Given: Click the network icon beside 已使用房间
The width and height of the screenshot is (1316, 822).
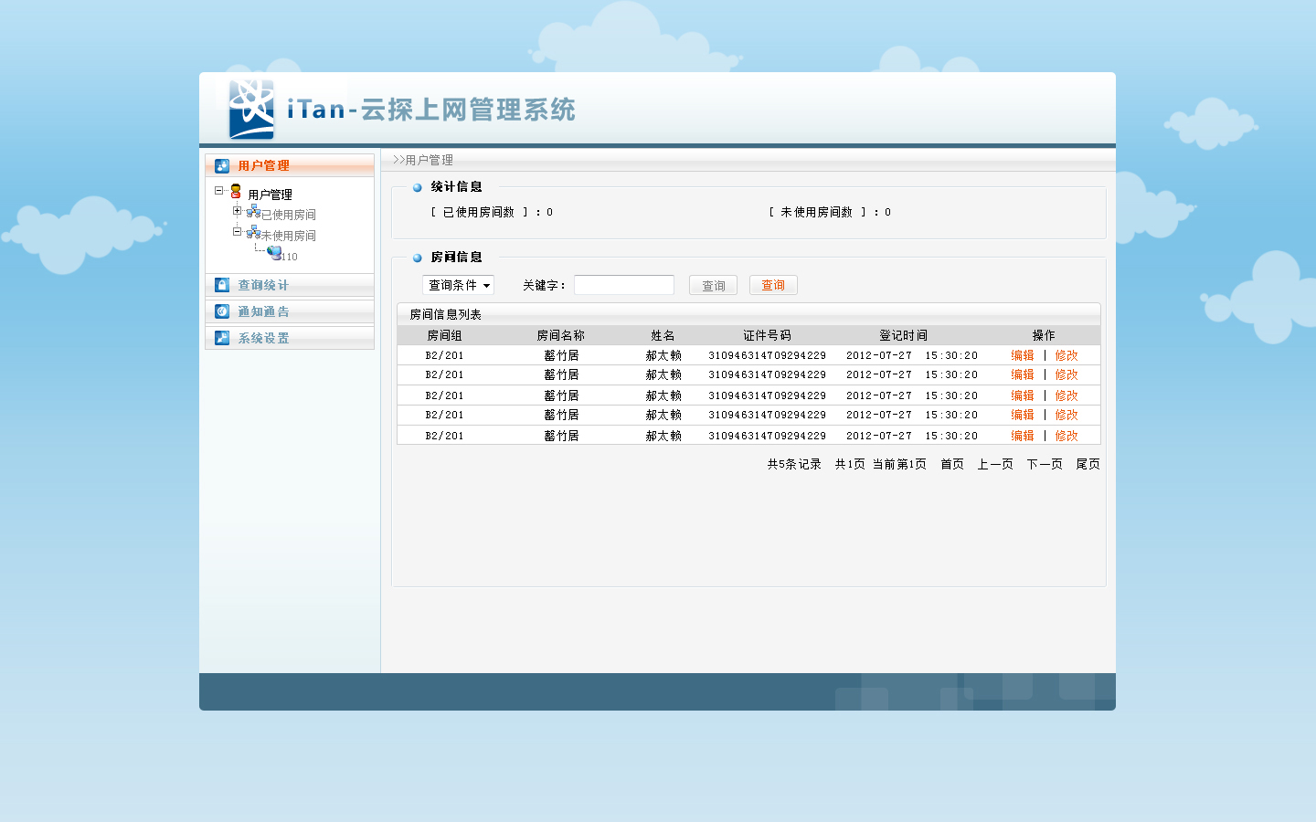Looking at the screenshot, I should coord(253,211).
